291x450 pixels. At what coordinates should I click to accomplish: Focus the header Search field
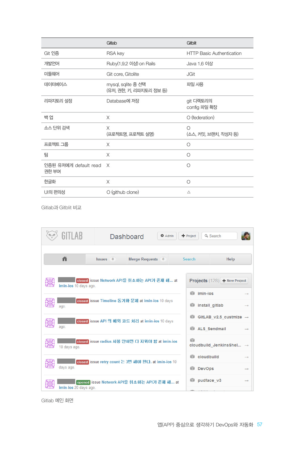click(x=219, y=236)
